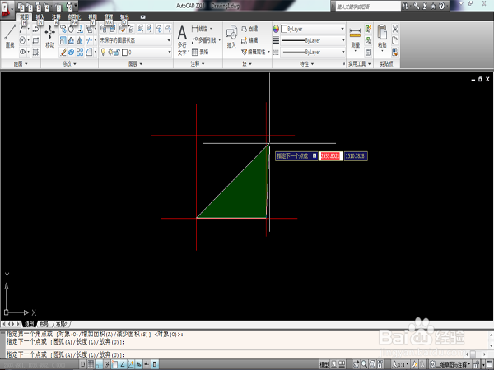Toggle Ortho mode in status bar

coord(99,364)
